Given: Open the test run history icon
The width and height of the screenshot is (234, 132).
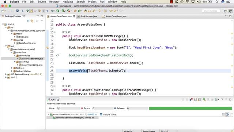Looking at the screenshot, I should pyautogui.click(x=216, y=100).
